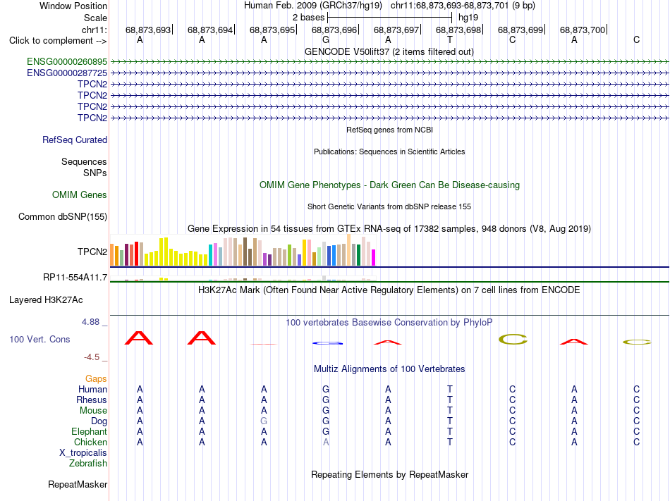Open the Layered H3K27Ac track label

click(x=46, y=300)
